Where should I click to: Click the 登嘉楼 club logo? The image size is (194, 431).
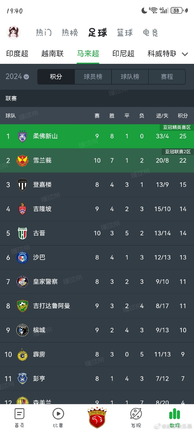[x=22, y=185]
